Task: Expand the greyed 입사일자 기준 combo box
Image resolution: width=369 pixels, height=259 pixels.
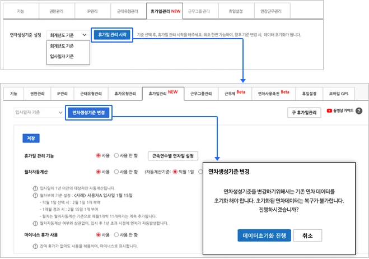Action: click(38, 113)
